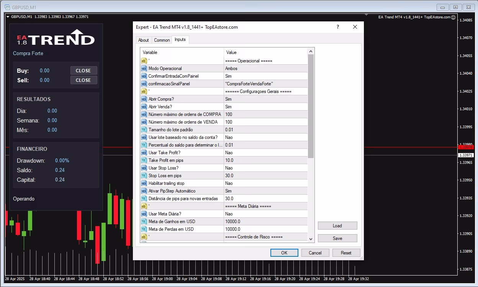This screenshot has width=478, height=287.
Task: Switch to the About tab
Action: (144, 40)
